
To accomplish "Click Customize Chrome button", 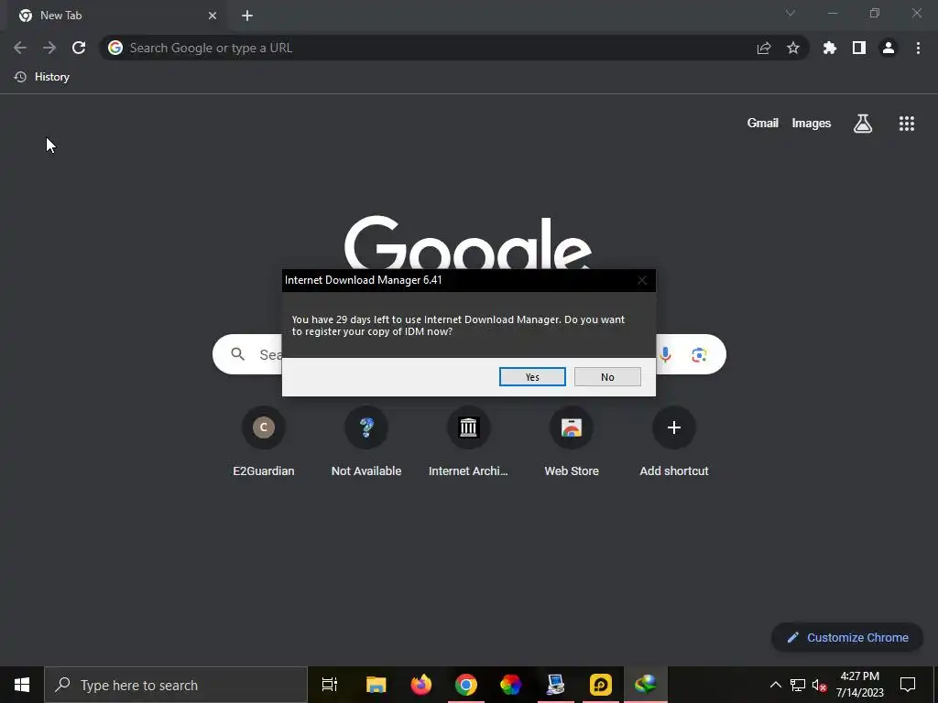I will 847,637.
